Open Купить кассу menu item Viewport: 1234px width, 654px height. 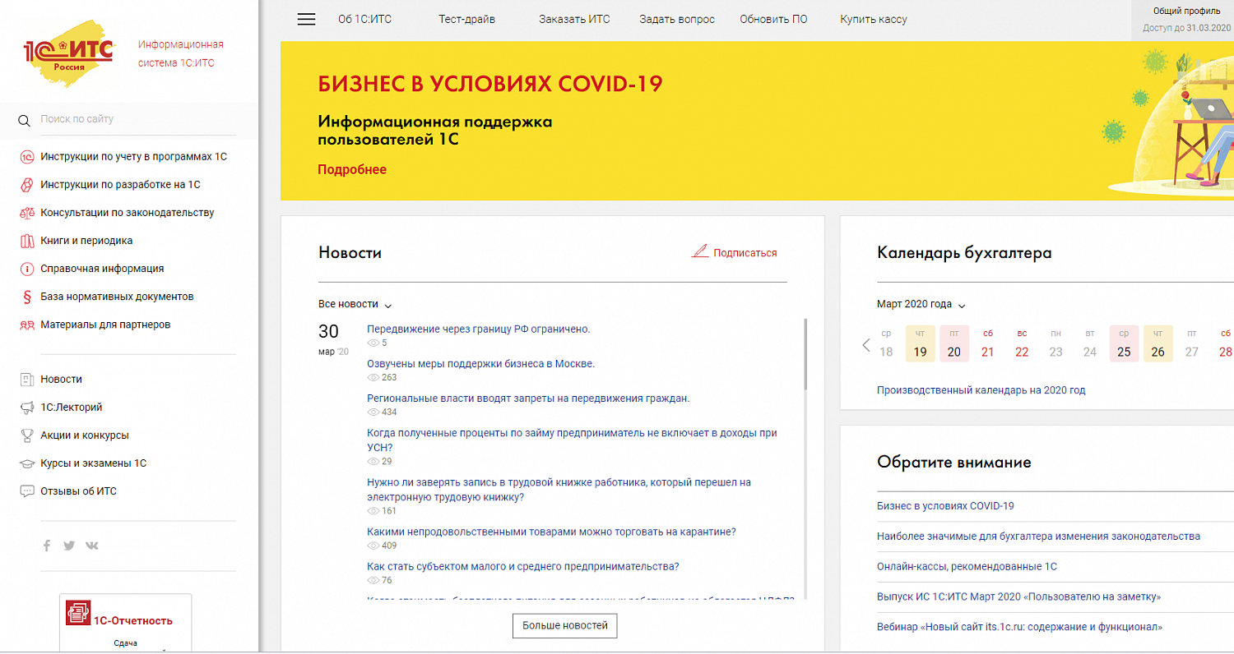pyautogui.click(x=873, y=19)
